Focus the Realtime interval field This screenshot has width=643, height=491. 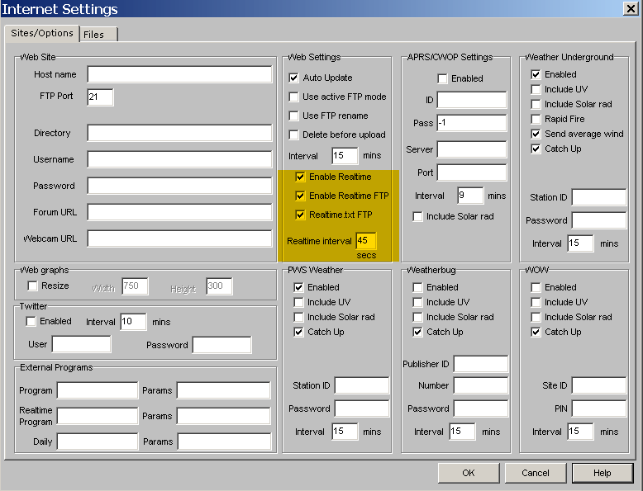[x=365, y=241]
